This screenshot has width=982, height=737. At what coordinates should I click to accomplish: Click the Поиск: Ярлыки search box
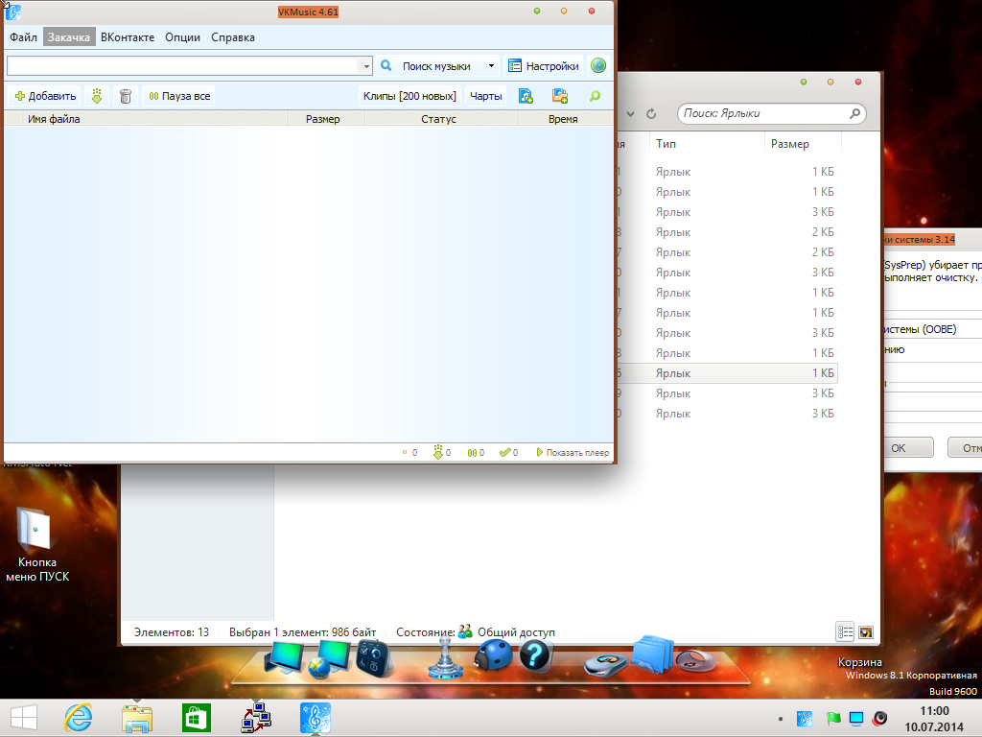coord(772,113)
